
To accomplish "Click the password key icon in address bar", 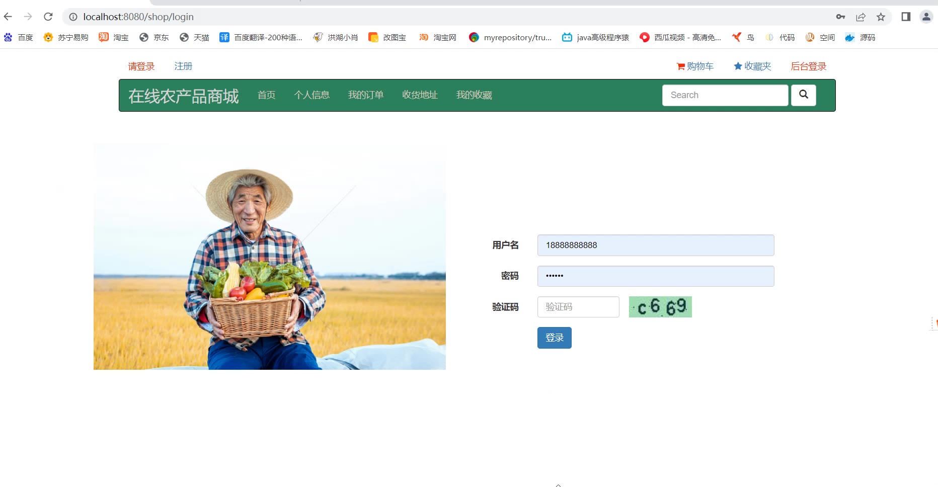I will [x=840, y=17].
